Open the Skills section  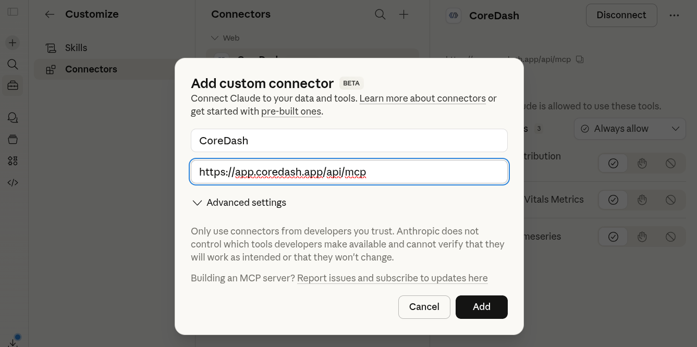[x=76, y=48]
